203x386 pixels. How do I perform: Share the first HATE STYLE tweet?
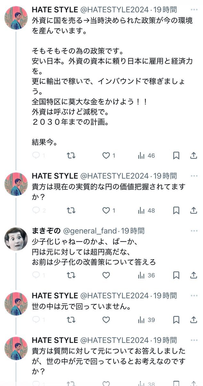point(193,156)
